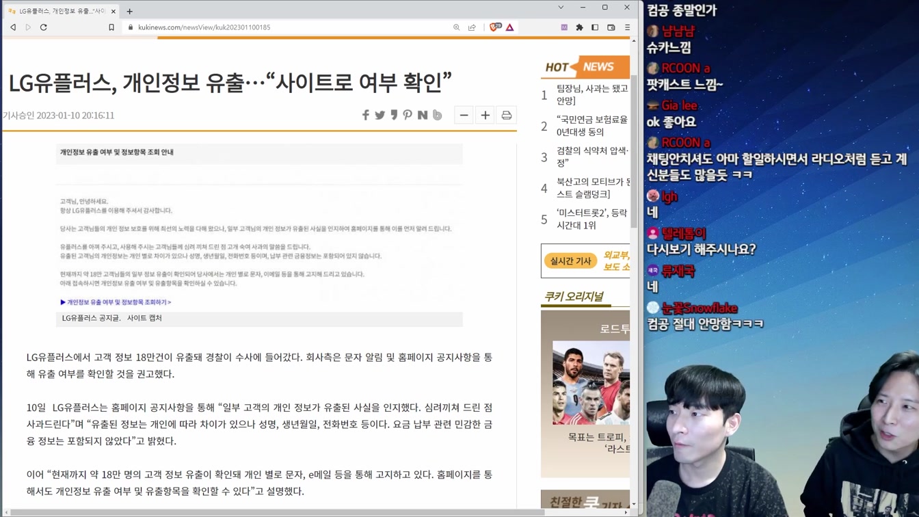Screen dimensions: 919x517
Task: Click the article headline LG유플러스, 개인정보 유출
Action: tap(230, 82)
